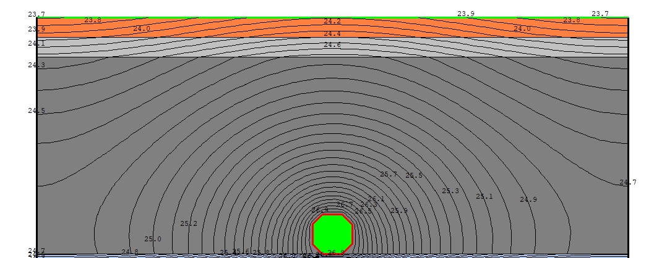The width and height of the screenshot is (667, 258).
Task: Pick the 25.3 isotherm label
Action: (x=450, y=191)
